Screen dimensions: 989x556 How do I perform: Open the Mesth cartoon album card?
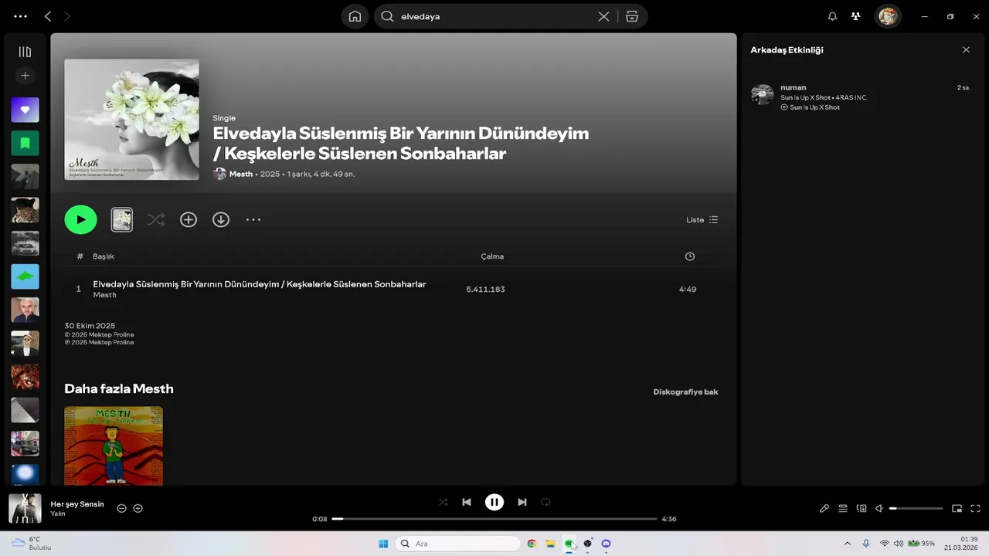(x=114, y=446)
